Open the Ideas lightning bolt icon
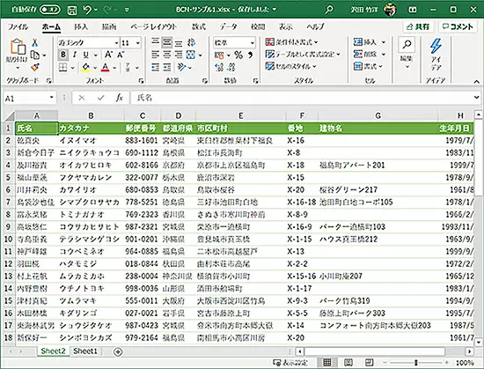The height and width of the screenshot is (369, 484). [436, 47]
